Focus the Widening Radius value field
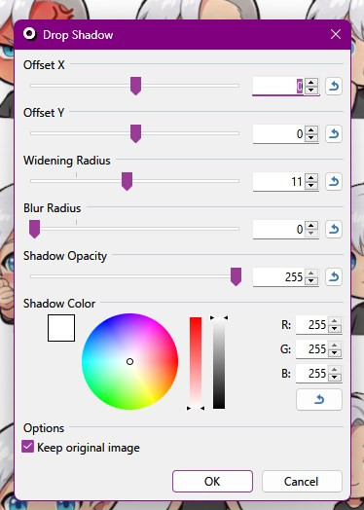Image resolution: width=364 pixels, height=510 pixels. click(x=278, y=181)
